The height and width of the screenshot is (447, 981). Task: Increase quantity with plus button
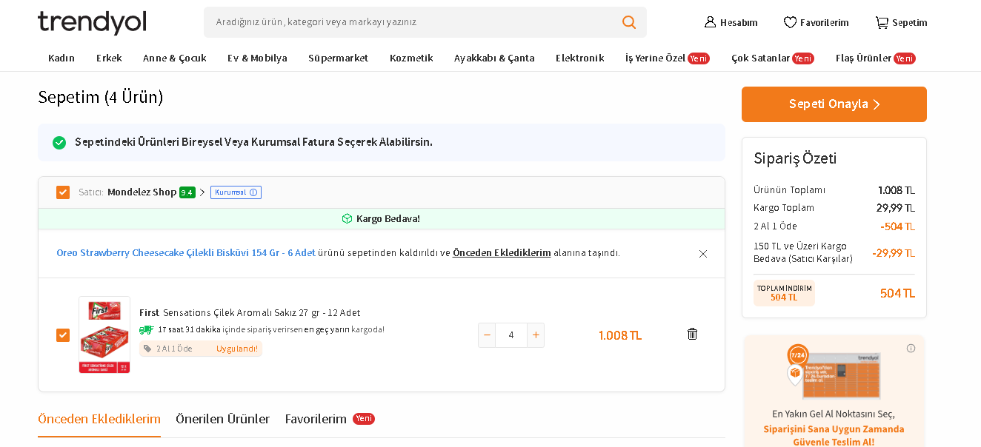(536, 335)
